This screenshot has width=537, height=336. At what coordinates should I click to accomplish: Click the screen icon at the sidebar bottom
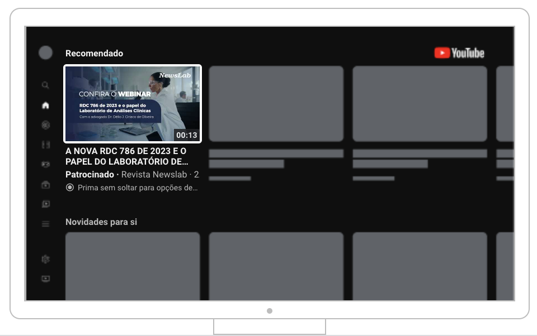click(45, 279)
